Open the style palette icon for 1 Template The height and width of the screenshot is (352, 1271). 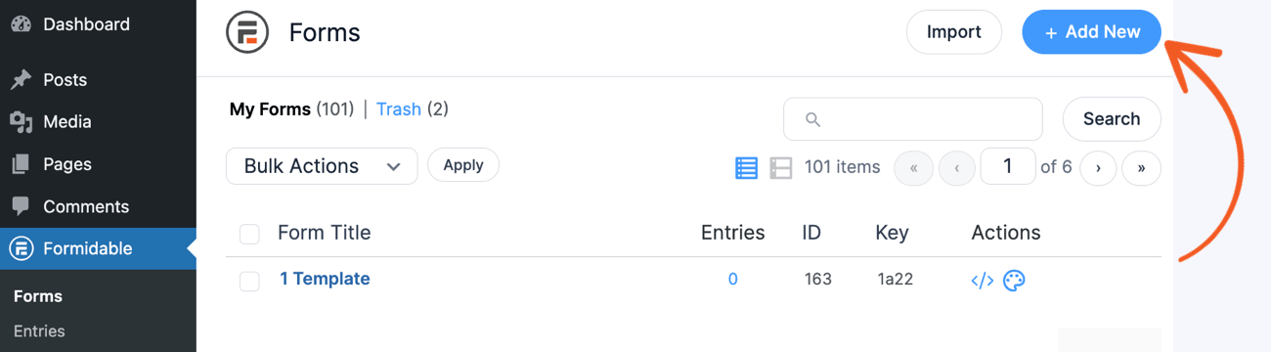coord(1014,281)
